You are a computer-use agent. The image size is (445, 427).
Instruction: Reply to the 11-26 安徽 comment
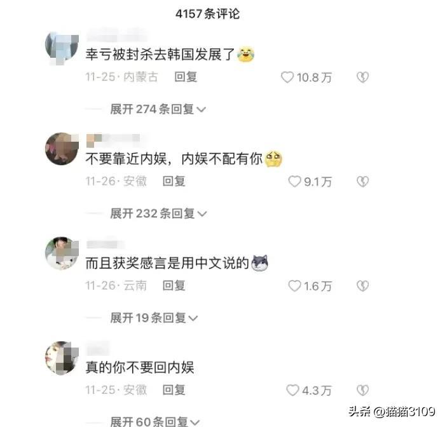174,181
